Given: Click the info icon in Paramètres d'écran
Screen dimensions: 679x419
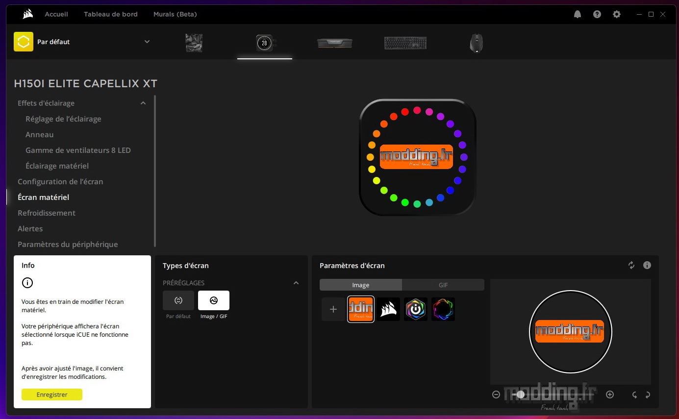Looking at the screenshot, I should click(x=647, y=265).
